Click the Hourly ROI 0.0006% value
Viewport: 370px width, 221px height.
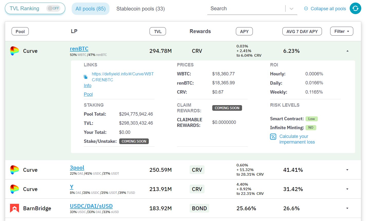click(x=314, y=74)
